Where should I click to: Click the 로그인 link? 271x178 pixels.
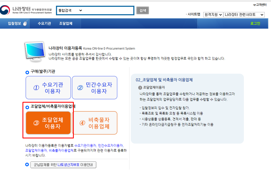(255, 23)
